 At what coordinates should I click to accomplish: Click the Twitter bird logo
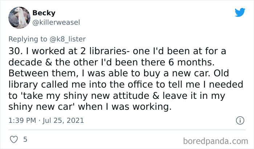click(x=240, y=13)
